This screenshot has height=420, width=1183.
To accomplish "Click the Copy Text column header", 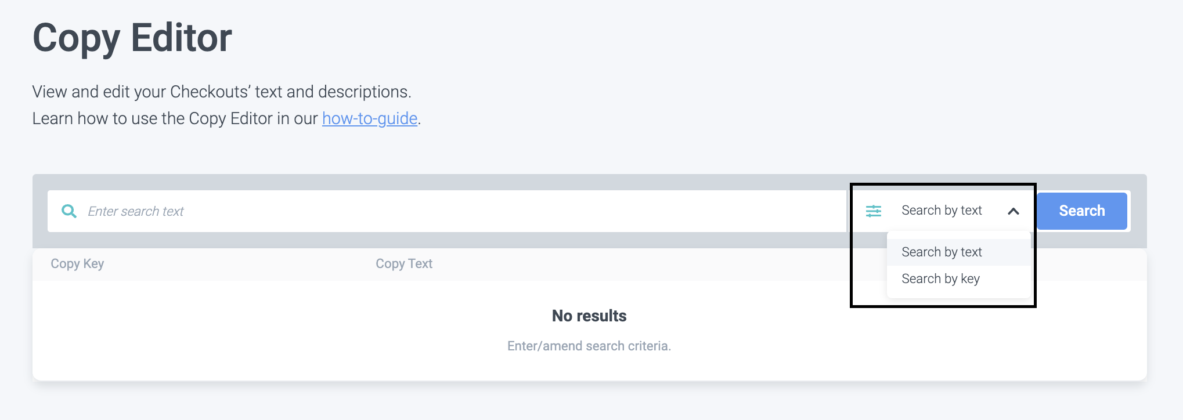I will [403, 264].
